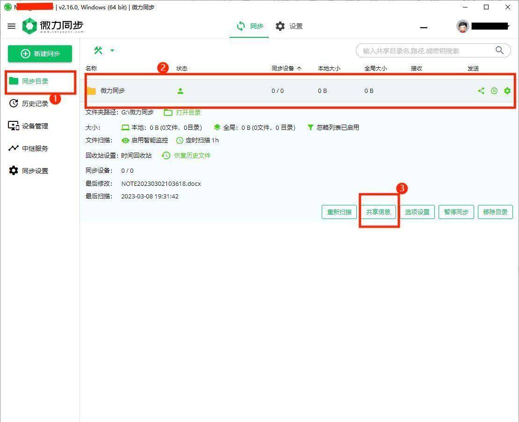Sort by 全局大小 column header
The image size is (519, 422).
point(375,69)
